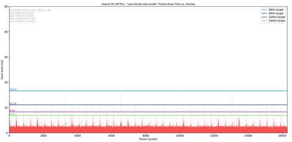Screen dimensions: 292x142
Task: Select the "60Hz target" legend label
Action: 276,10
